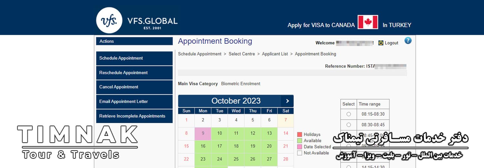Select the highlighted date October 9
Screen dimensions: 484x168
203,133
